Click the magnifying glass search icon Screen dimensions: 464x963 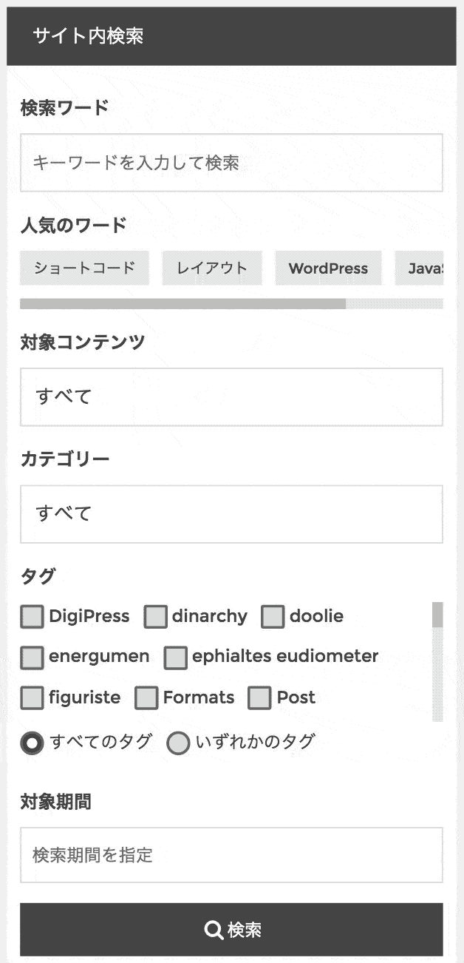point(214,930)
